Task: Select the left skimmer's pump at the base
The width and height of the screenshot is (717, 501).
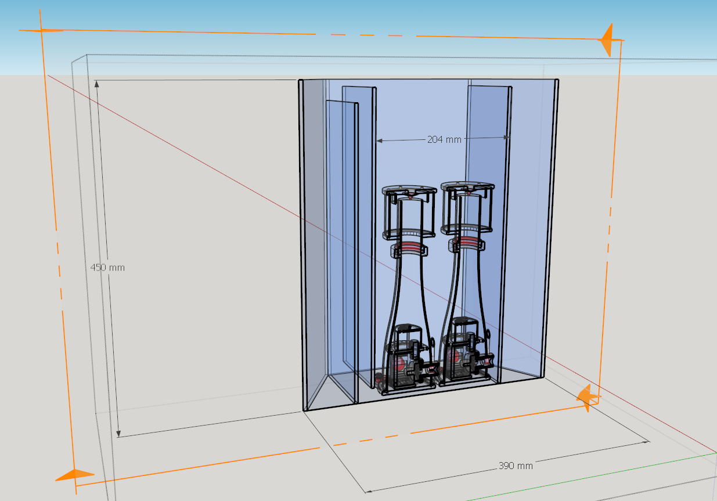Action: (x=408, y=361)
